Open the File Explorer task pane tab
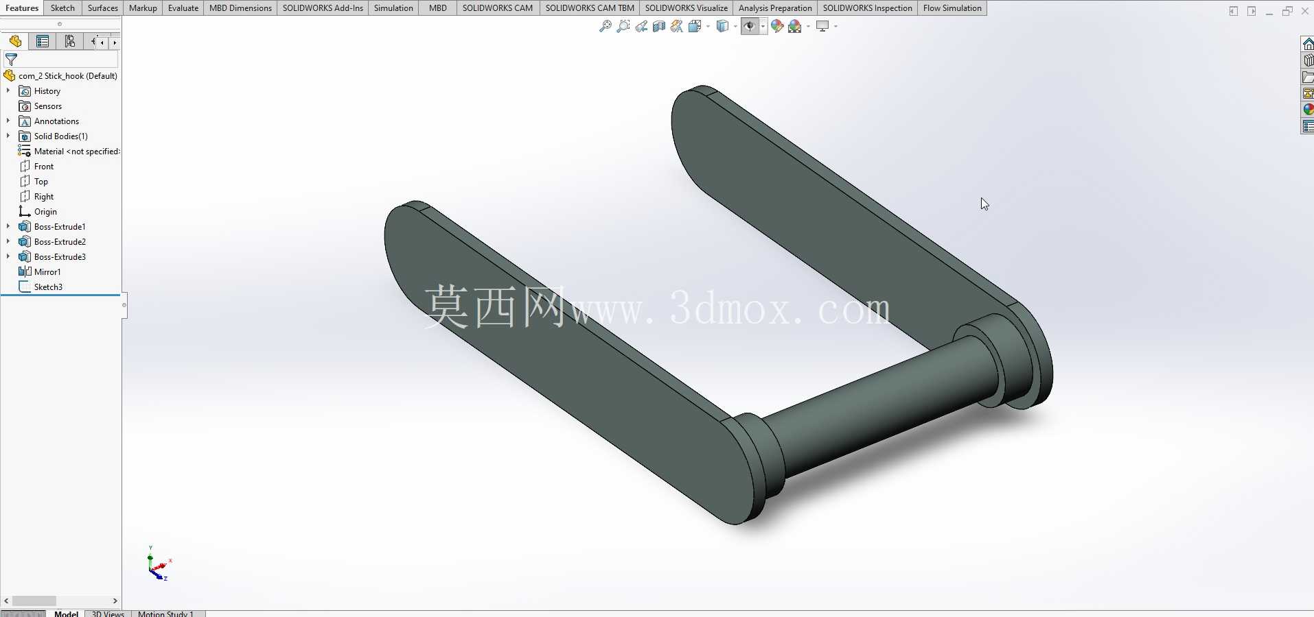This screenshot has width=1314, height=617. tap(1308, 77)
